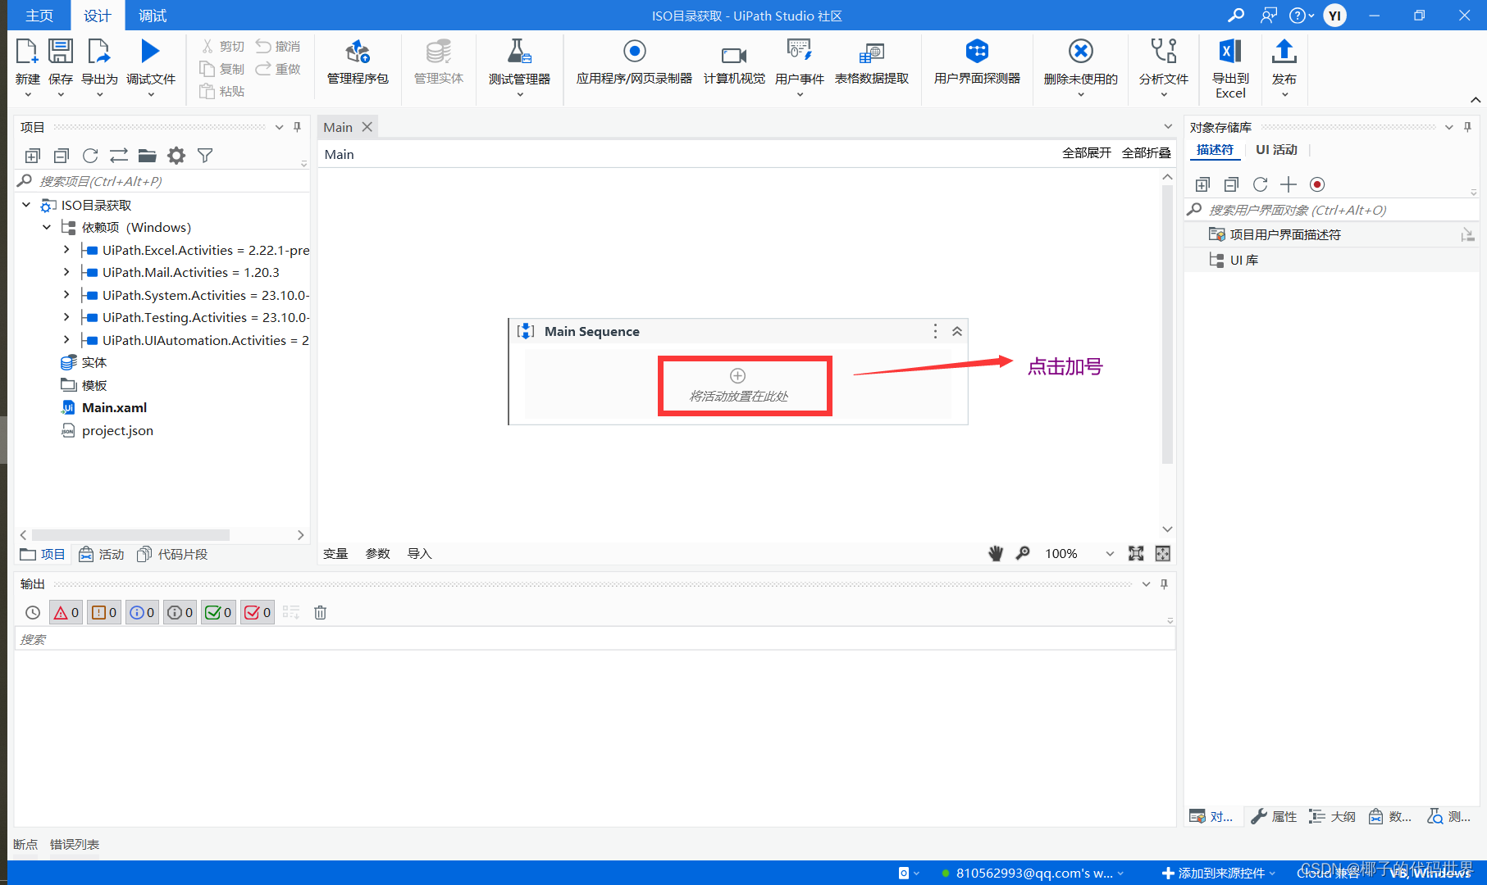Select Main.xaml in project tree
Viewport: 1487px width, 885px height.
pyautogui.click(x=114, y=407)
